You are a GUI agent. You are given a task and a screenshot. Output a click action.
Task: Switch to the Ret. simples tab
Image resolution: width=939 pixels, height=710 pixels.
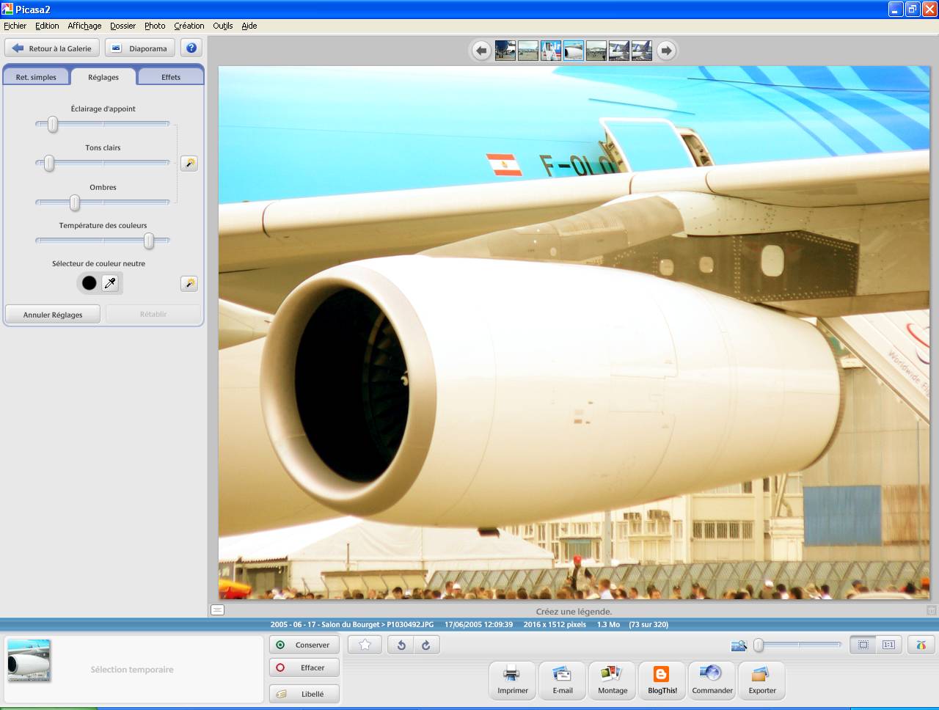(x=36, y=77)
